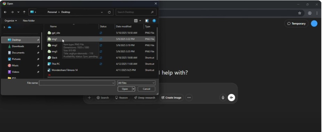
Task: Create a New folder
Action: coord(29,21)
